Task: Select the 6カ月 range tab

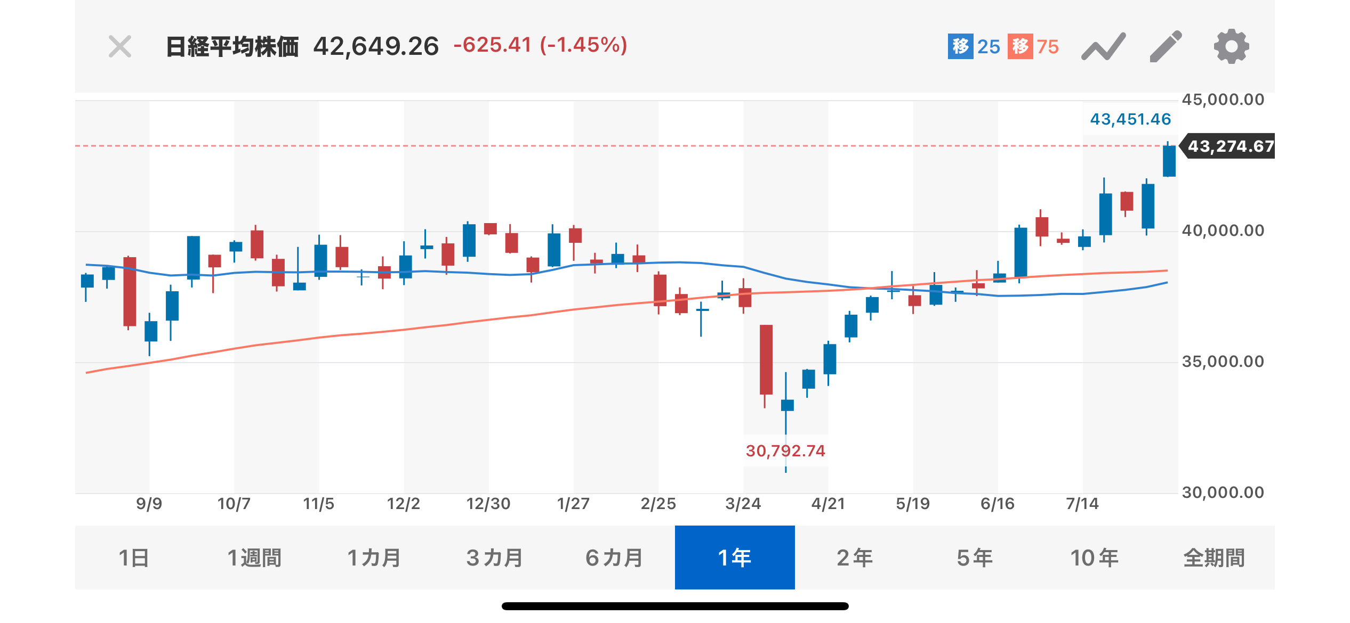Action: point(615,558)
